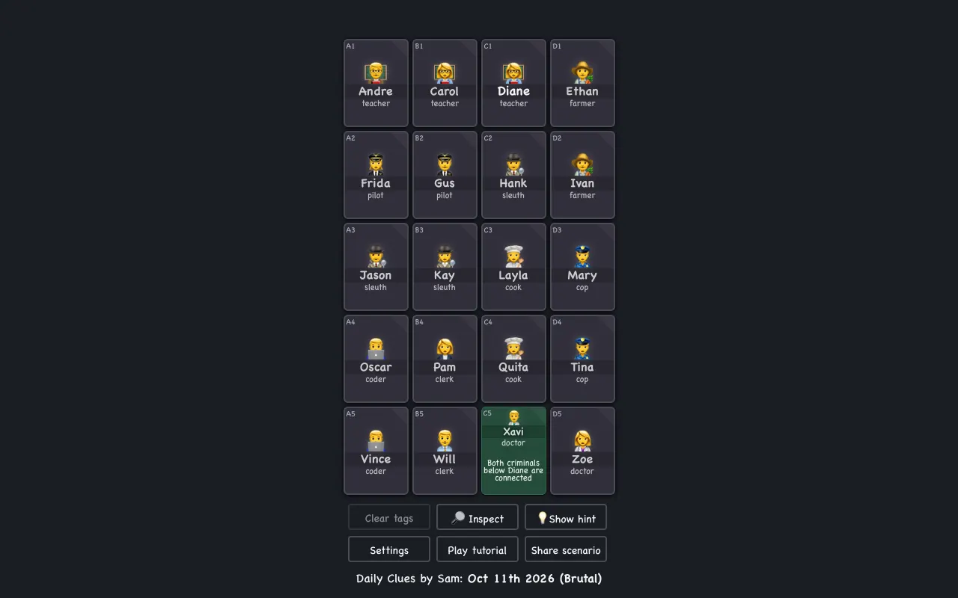The image size is (958, 598).
Task: Click Frida's pilot avatar icon
Action: [376, 164]
